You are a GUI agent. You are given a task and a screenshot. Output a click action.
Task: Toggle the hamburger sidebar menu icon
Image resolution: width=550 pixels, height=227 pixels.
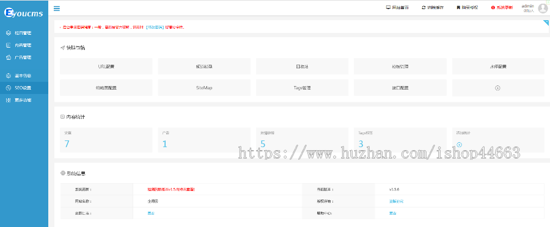click(x=56, y=9)
